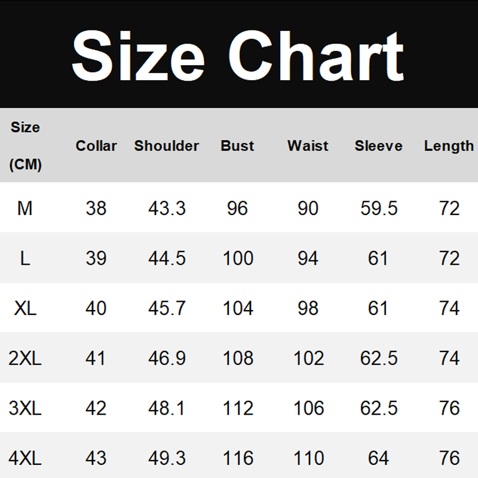Click length value 76 in 3XL row
Screen dimensions: 478x478
(x=449, y=409)
